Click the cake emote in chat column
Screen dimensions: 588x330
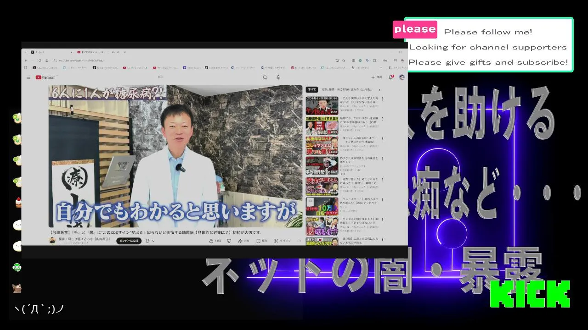coord(17,203)
